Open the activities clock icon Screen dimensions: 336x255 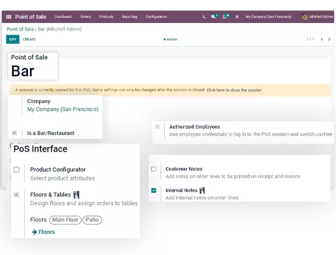click(225, 17)
